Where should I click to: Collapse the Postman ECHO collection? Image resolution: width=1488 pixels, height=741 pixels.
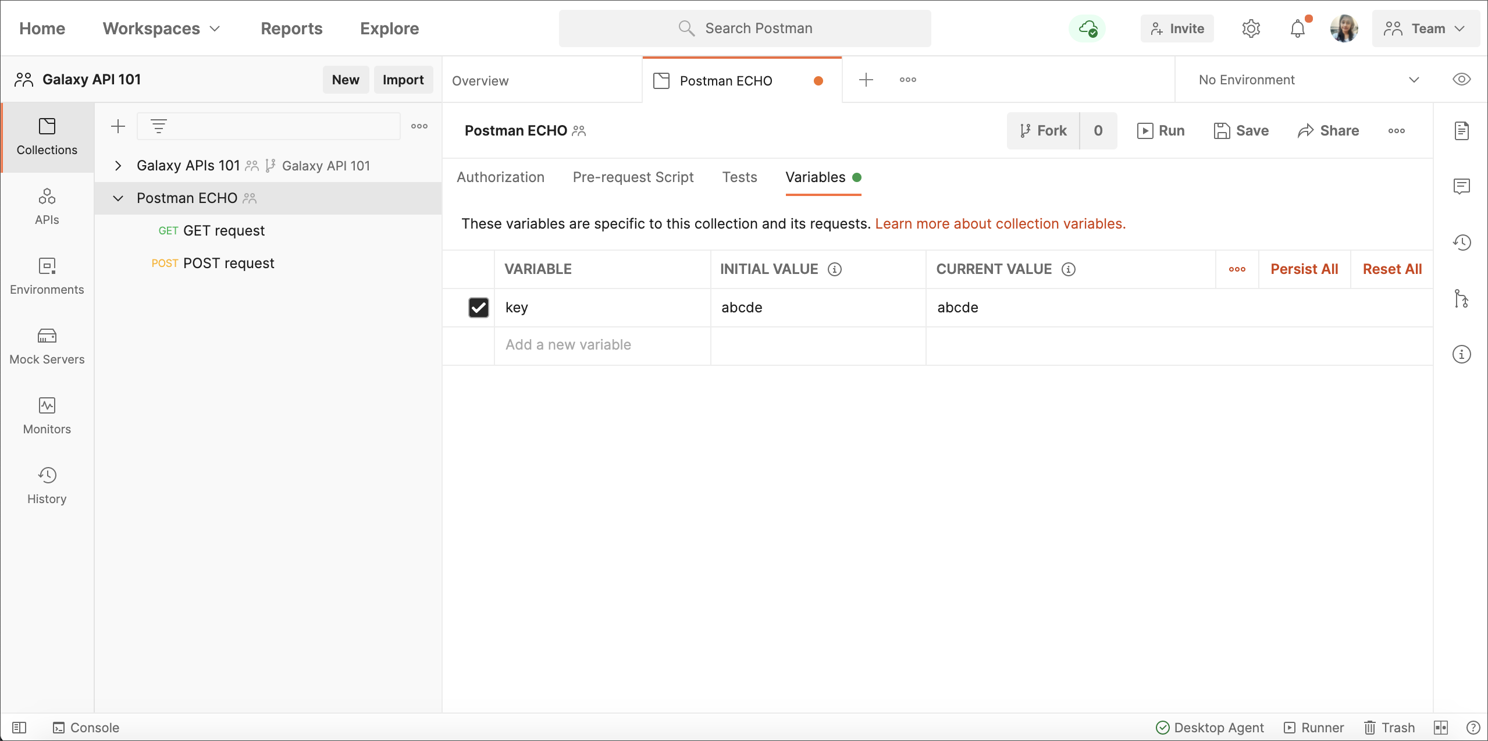point(118,198)
